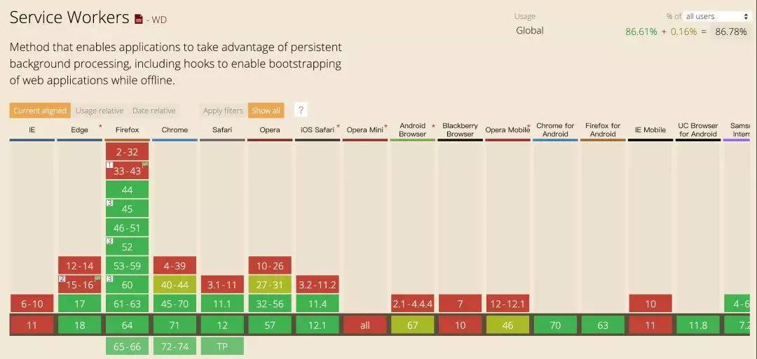Select Android Browser 2.1-4.4.4 cell
Viewport: 757px width, 359px height.
(412, 304)
